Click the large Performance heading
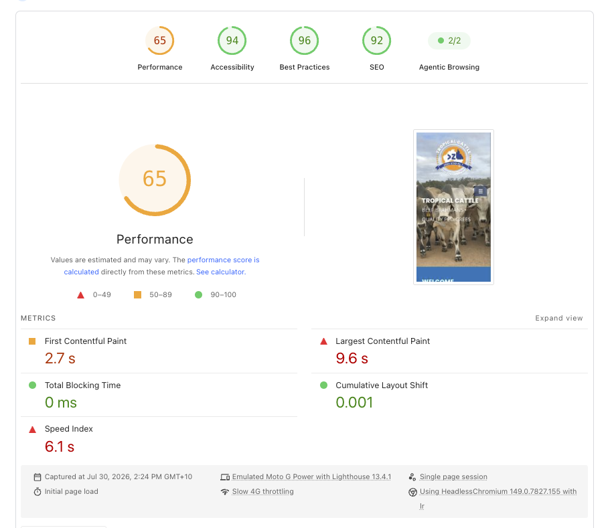 [x=155, y=239]
